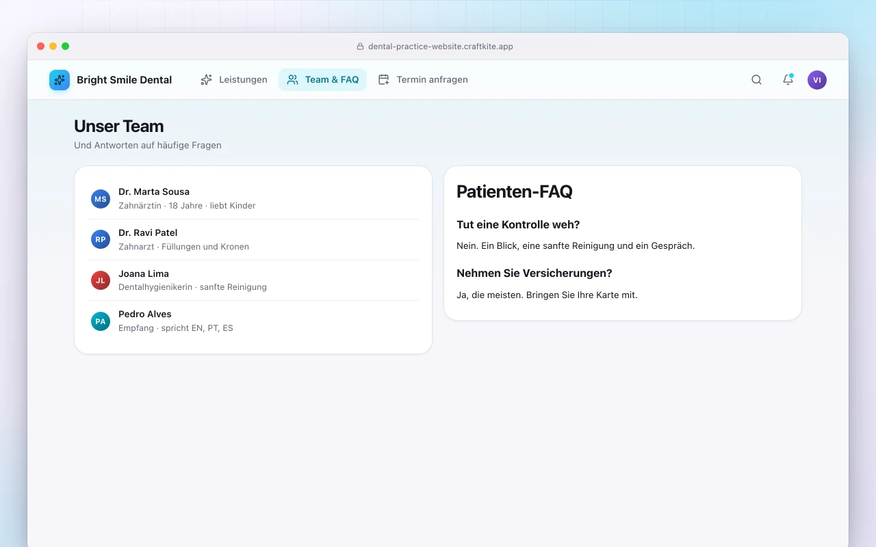Click the Patienten-FAQ heading
This screenshot has width=876, height=547.
click(x=515, y=191)
